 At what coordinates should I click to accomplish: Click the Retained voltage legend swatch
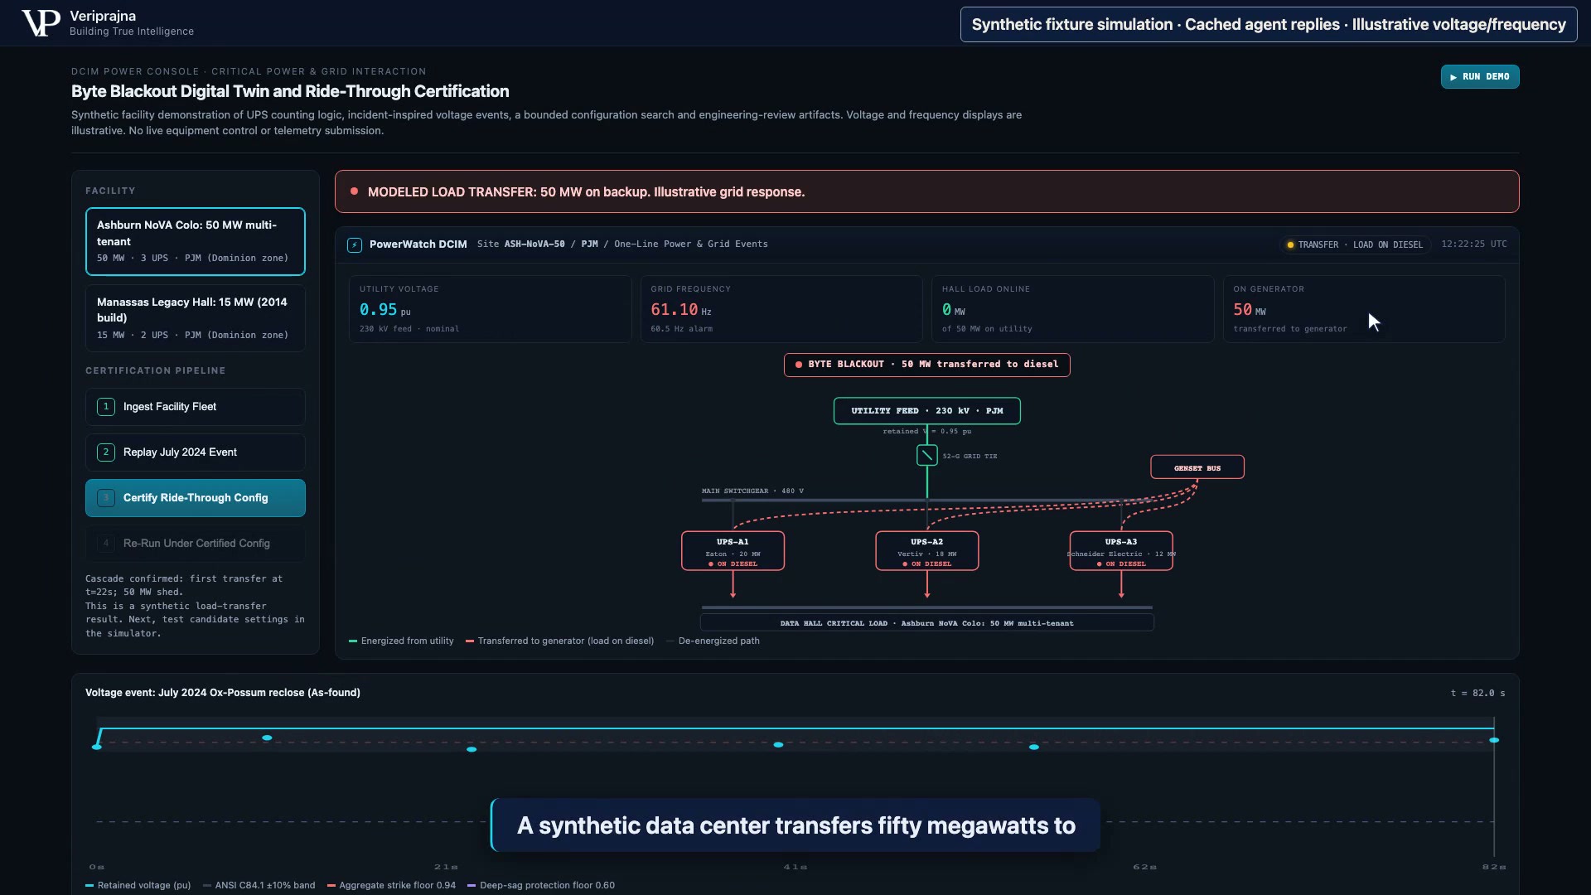tap(89, 886)
